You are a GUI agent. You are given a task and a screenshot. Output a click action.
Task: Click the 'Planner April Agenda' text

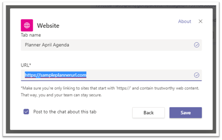point(47,45)
